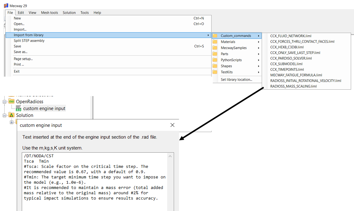The image size is (354, 211).
Task: Collapse the OpenRadioss tree node
Action: pos(5,102)
